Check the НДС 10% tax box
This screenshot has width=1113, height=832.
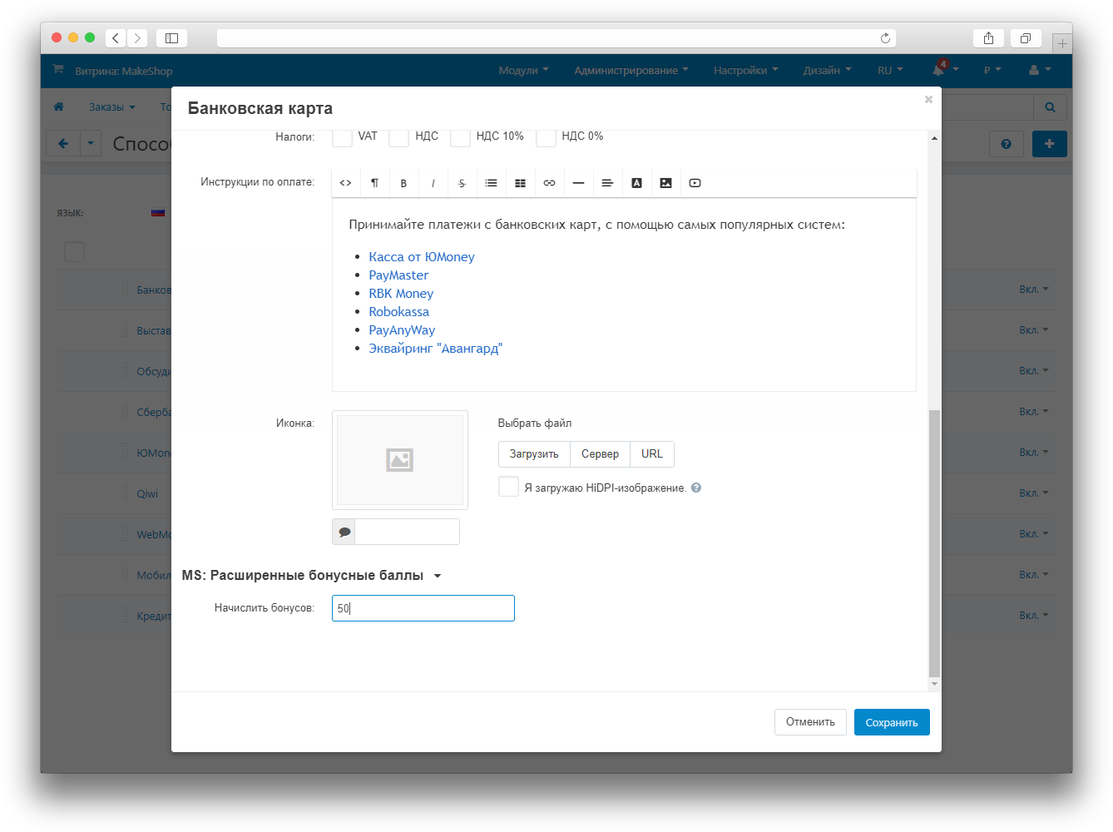click(x=460, y=137)
